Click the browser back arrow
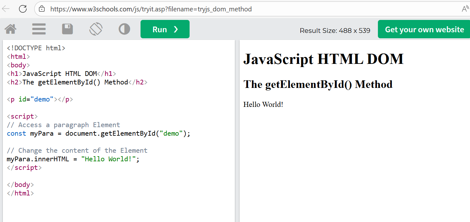The width and height of the screenshot is (470, 222). click(6, 9)
